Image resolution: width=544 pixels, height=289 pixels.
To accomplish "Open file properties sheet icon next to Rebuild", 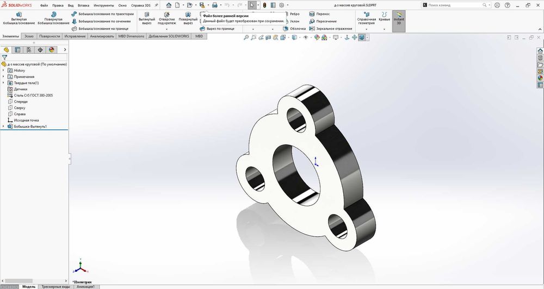I will [273, 5].
